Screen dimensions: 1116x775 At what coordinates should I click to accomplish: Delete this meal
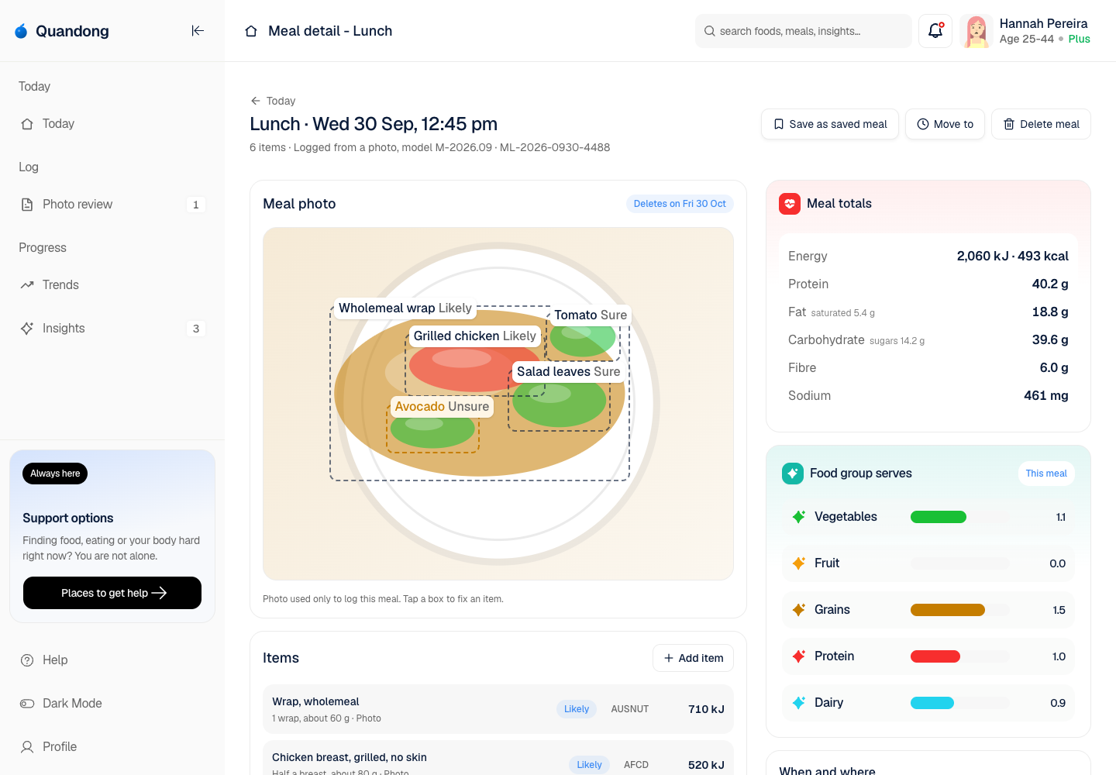coord(1041,124)
